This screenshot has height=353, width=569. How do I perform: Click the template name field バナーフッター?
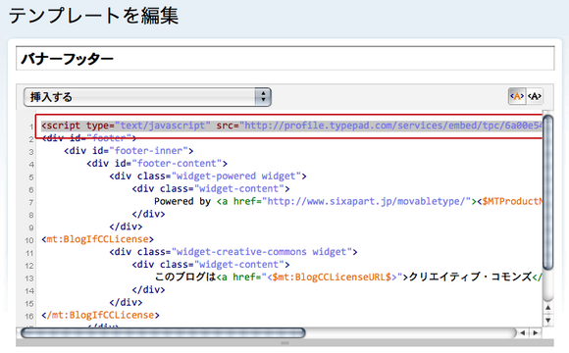point(284,58)
